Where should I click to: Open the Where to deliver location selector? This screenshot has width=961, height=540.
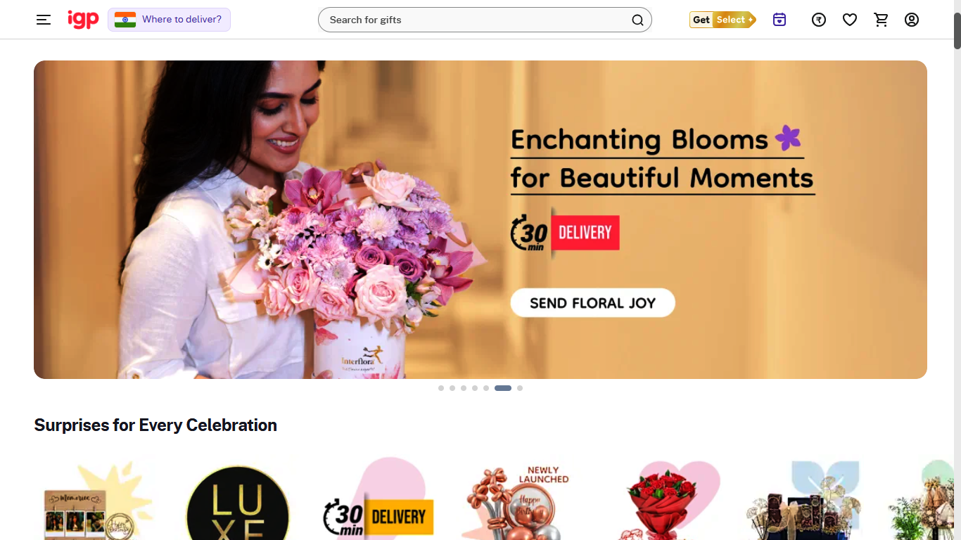point(169,20)
